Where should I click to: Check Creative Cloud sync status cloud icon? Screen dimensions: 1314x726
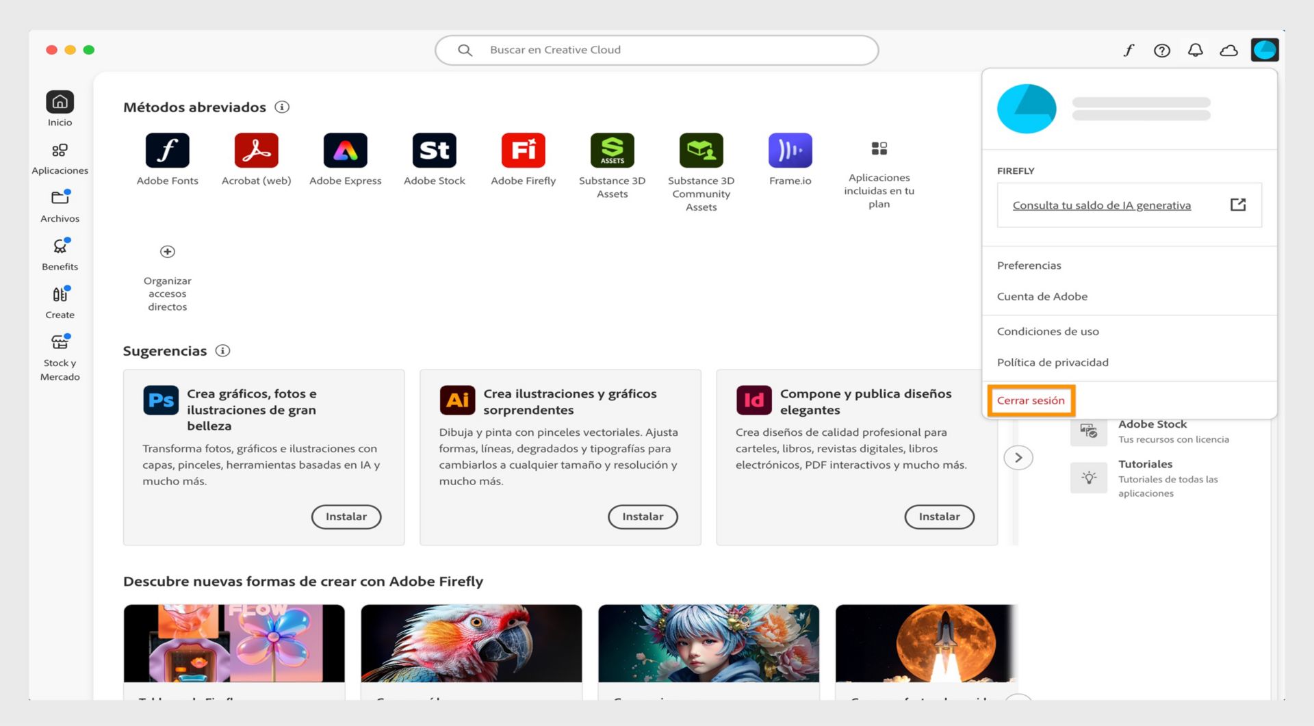pyautogui.click(x=1229, y=50)
